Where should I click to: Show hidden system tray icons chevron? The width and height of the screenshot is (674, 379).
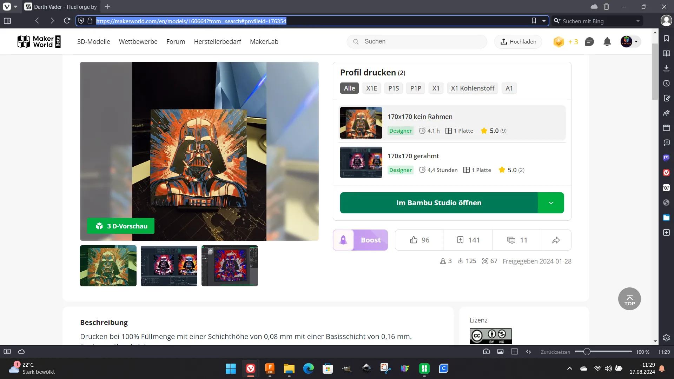click(569, 368)
